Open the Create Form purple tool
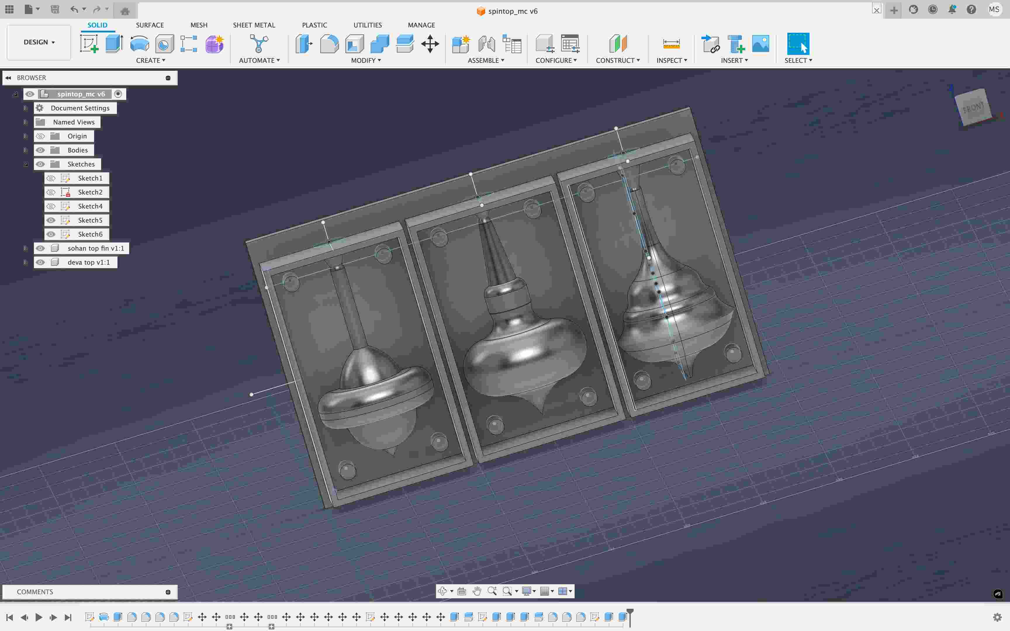 click(215, 44)
